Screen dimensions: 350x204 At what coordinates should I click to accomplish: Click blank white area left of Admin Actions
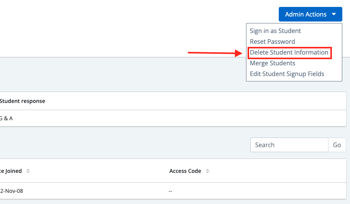click(x=135, y=23)
